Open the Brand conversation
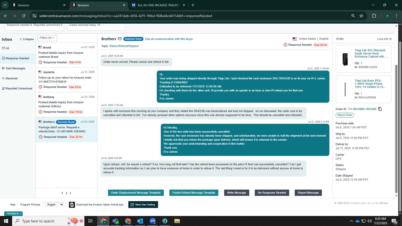 pyautogui.click(x=66, y=55)
